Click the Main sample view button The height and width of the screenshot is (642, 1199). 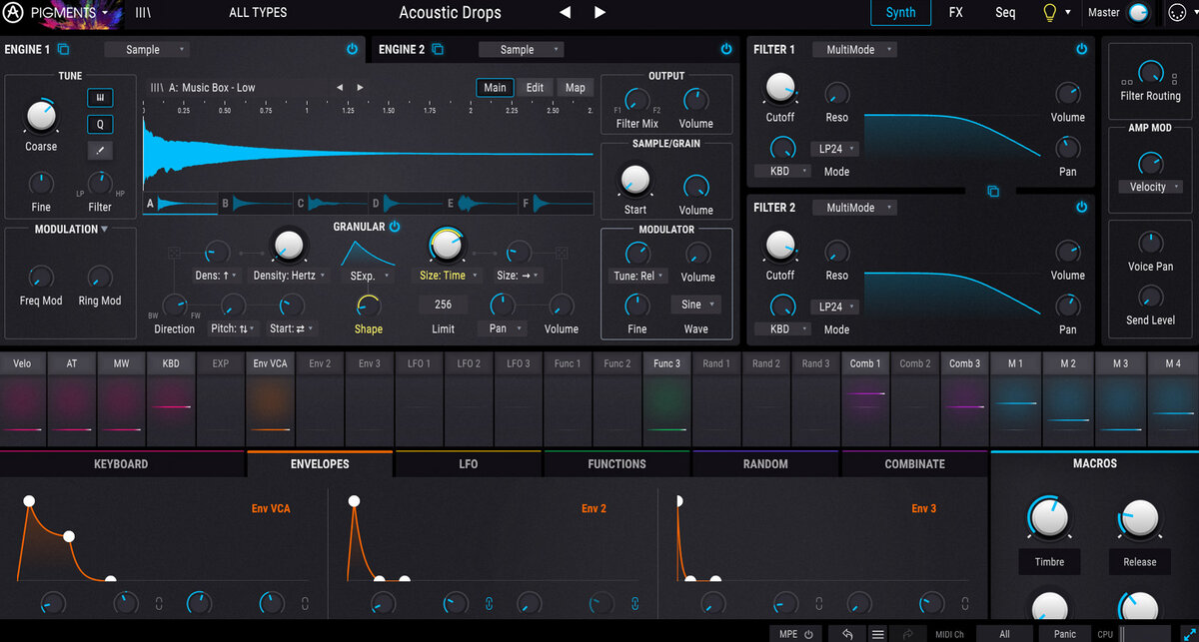pyautogui.click(x=496, y=88)
